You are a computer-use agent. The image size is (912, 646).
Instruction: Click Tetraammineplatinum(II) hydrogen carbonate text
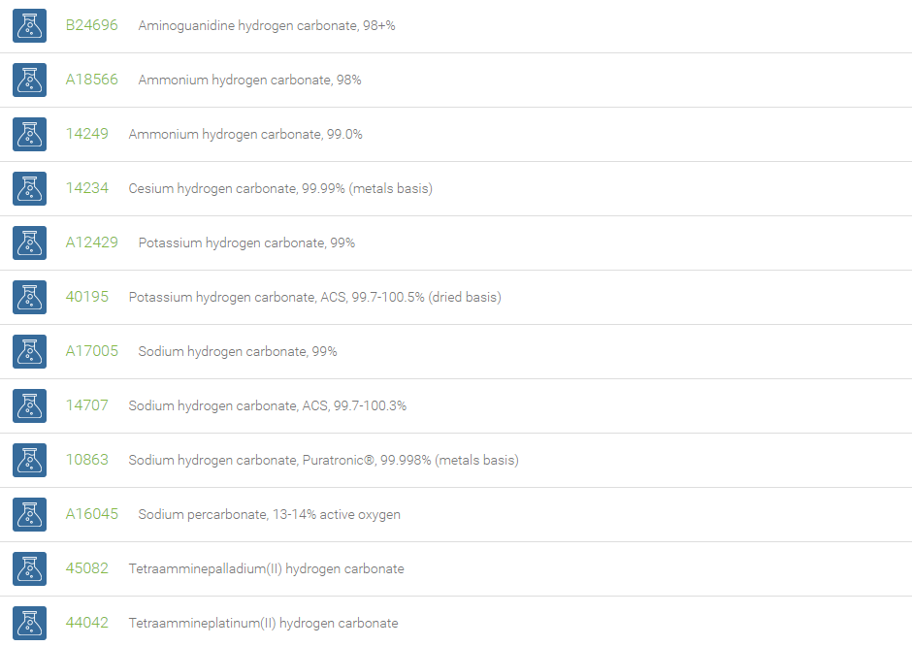click(x=263, y=624)
